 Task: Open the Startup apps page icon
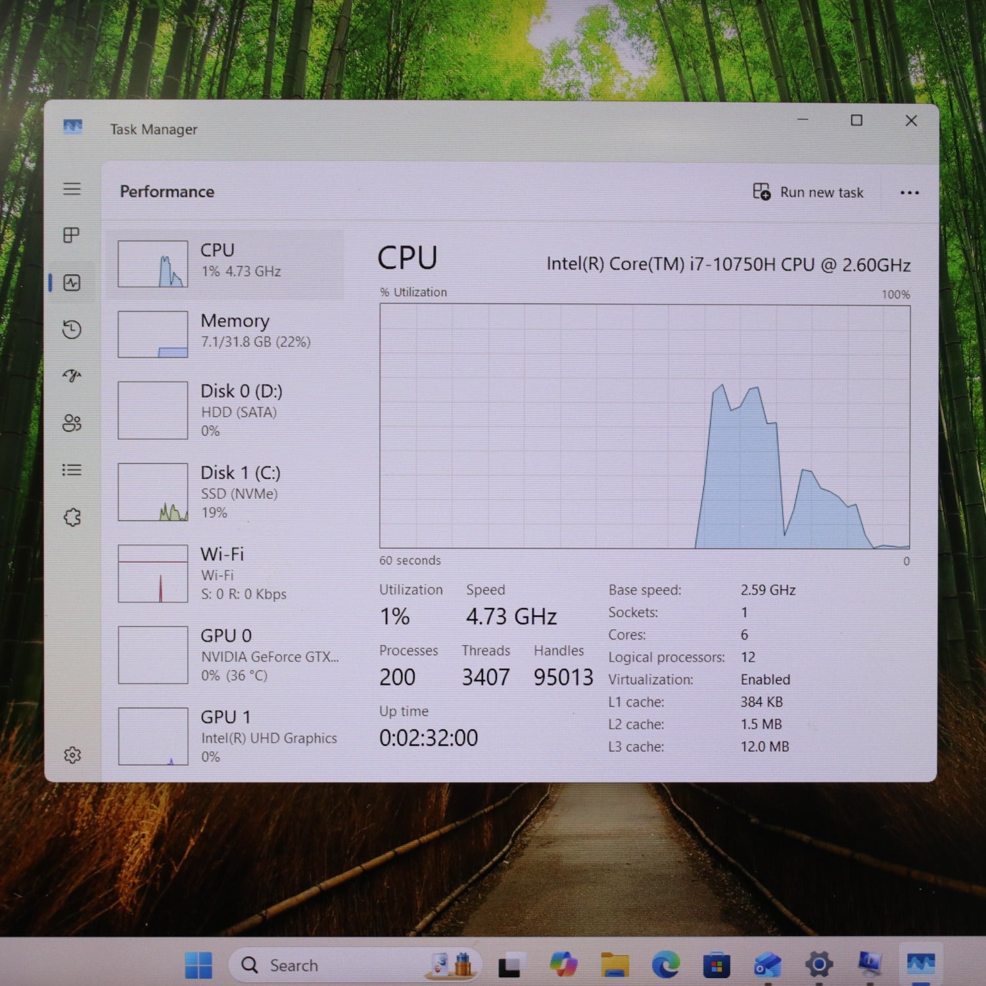tap(72, 375)
